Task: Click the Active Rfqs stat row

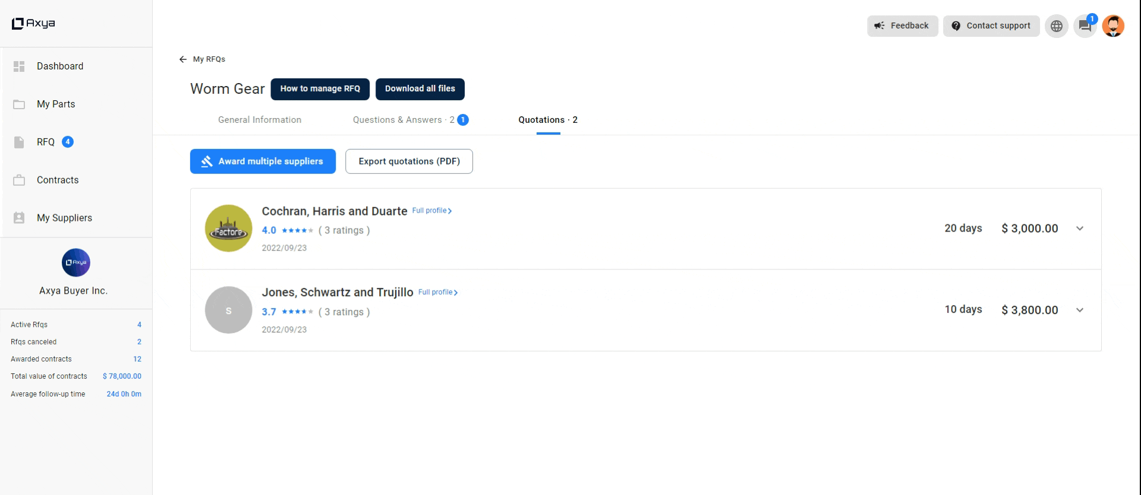Action: click(x=76, y=325)
